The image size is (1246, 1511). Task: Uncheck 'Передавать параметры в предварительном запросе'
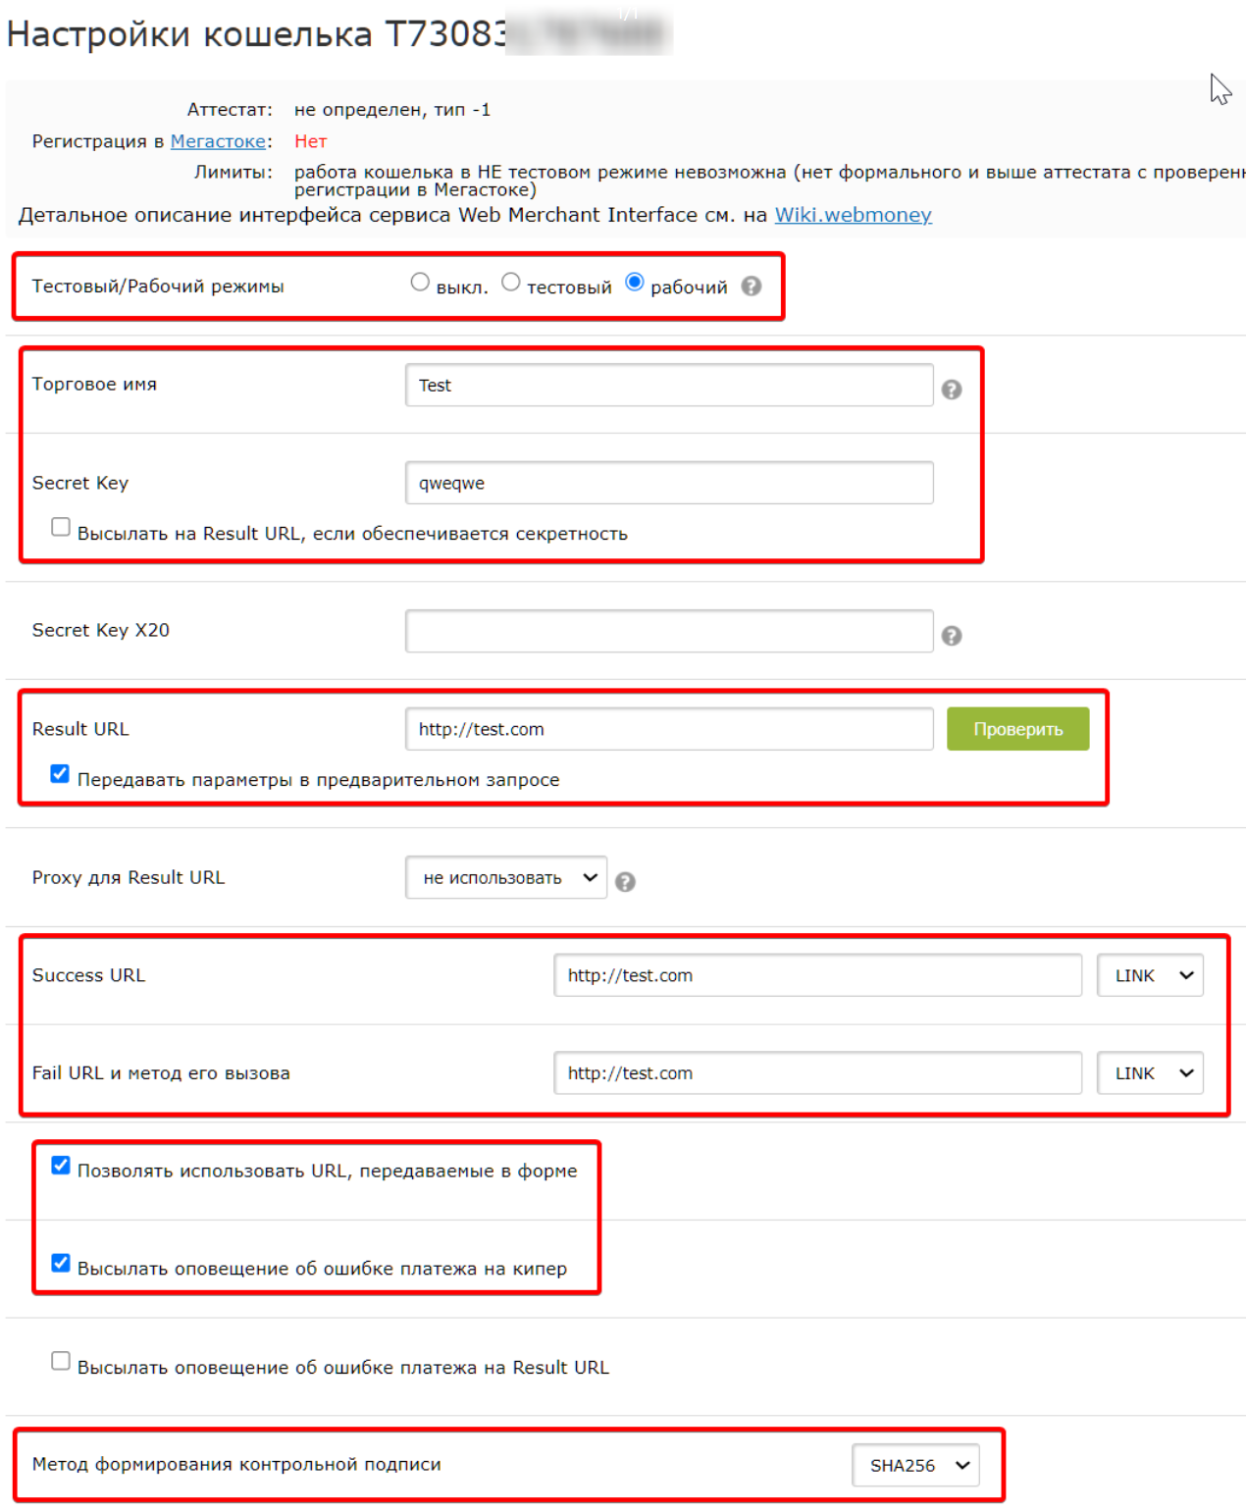[61, 774]
